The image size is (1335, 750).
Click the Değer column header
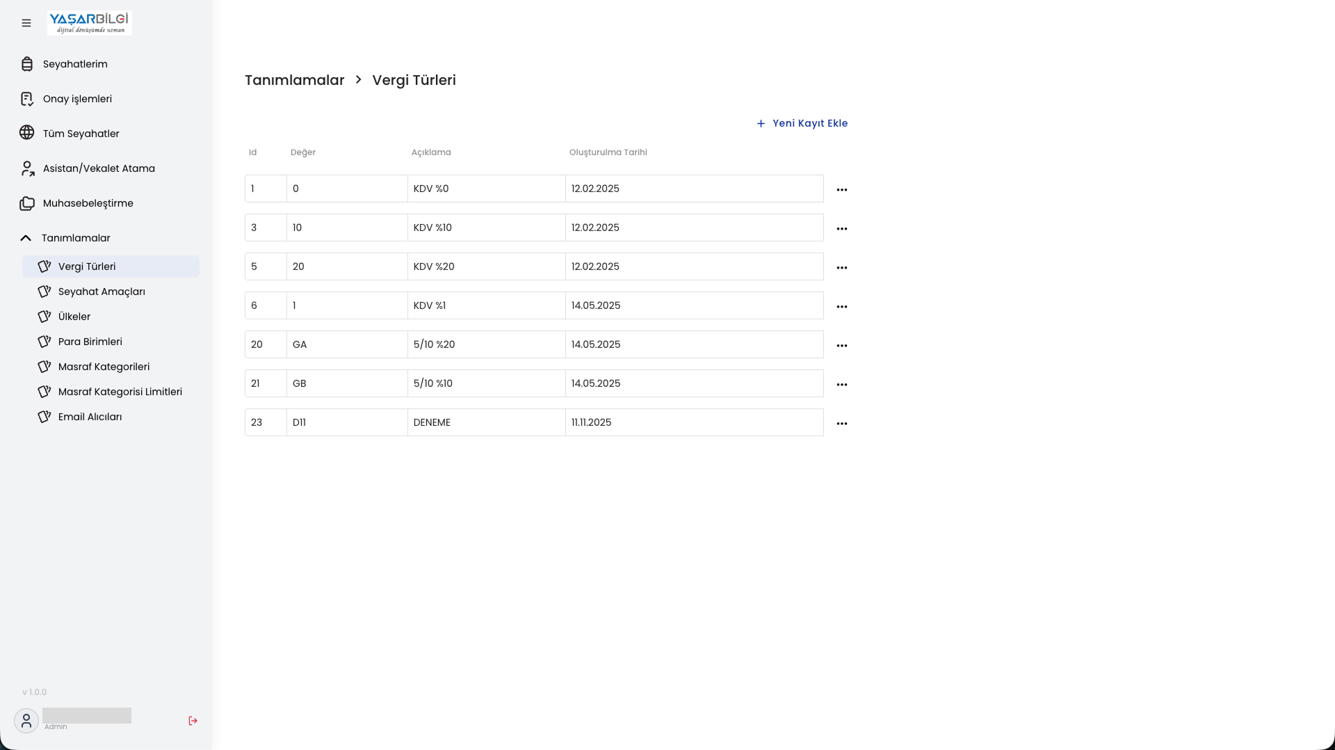pyautogui.click(x=303, y=152)
